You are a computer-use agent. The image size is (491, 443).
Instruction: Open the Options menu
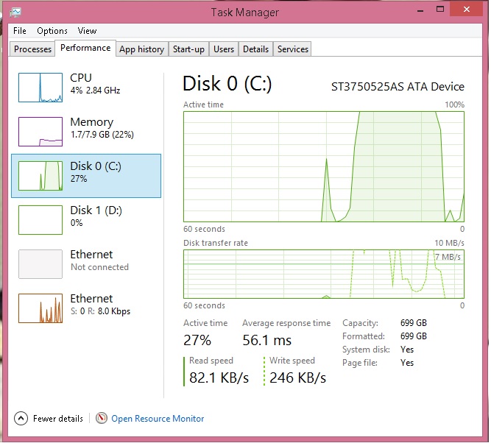(x=52, y=31)
